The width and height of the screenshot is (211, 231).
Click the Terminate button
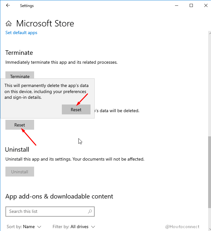(20, 75)
